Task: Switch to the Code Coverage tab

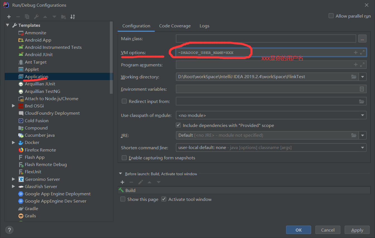Action: (x=175, y=26)
